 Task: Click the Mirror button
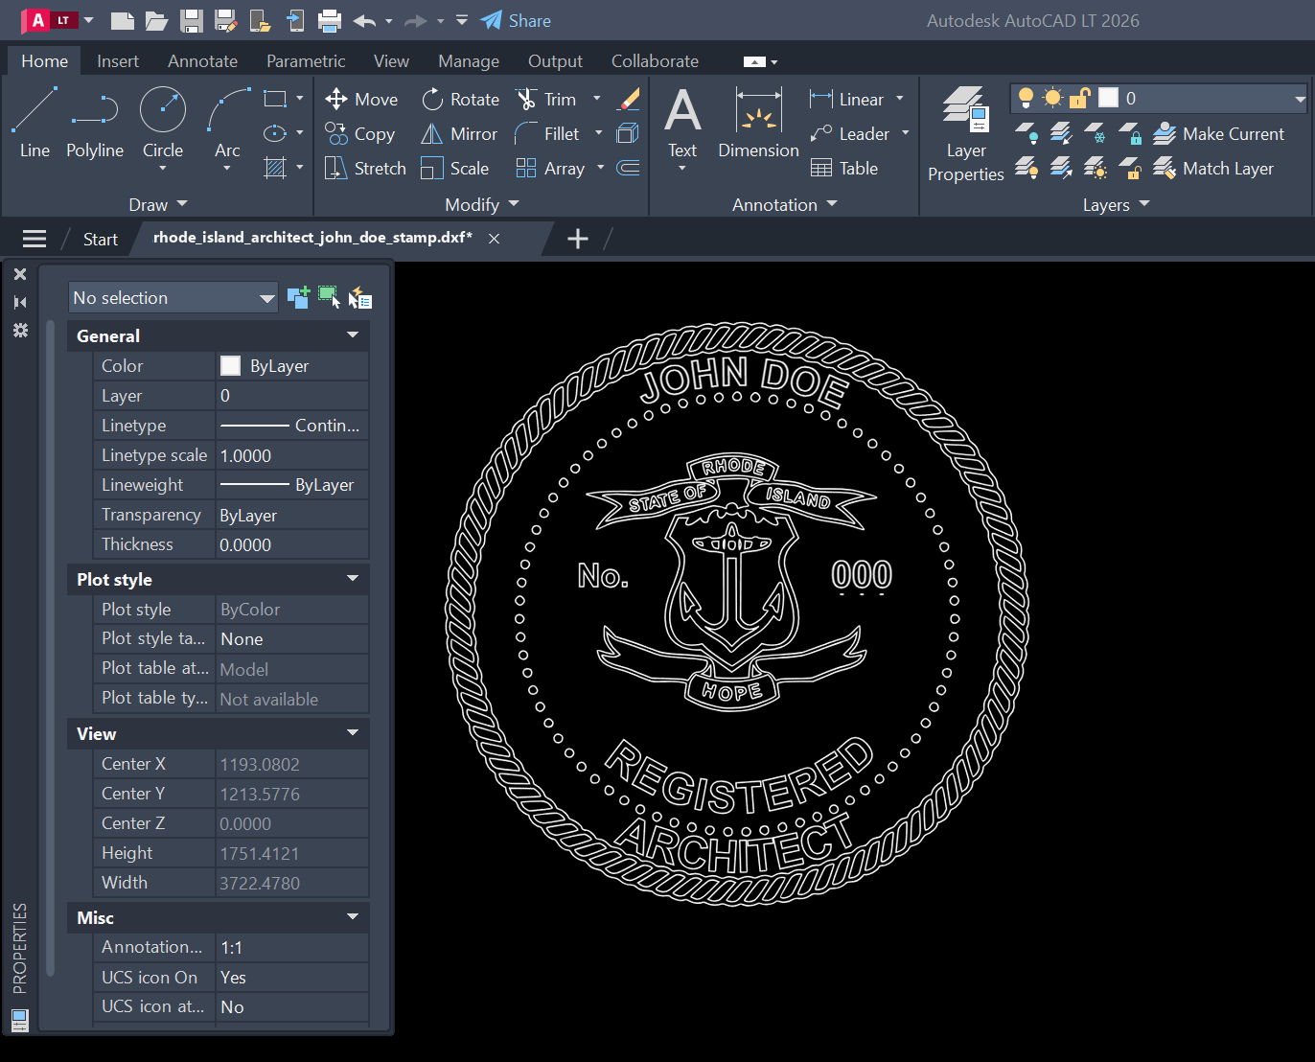pos(459,133)
